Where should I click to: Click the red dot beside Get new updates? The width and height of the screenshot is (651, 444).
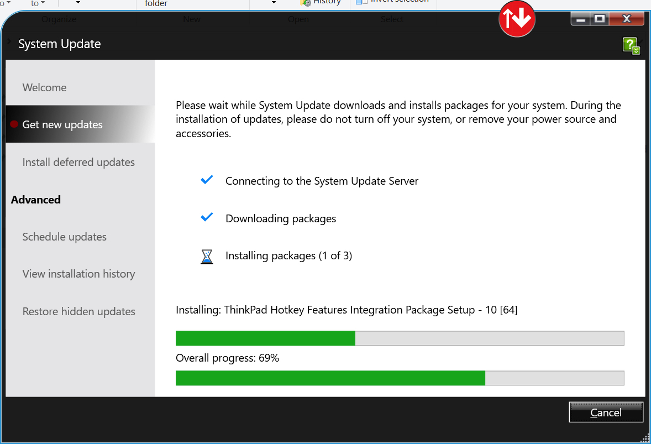coord(13,124)
